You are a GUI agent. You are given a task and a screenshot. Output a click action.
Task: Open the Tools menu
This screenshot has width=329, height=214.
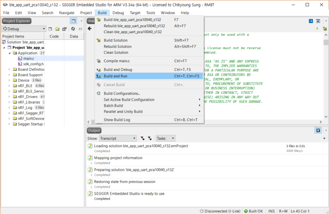pos(150,13)
